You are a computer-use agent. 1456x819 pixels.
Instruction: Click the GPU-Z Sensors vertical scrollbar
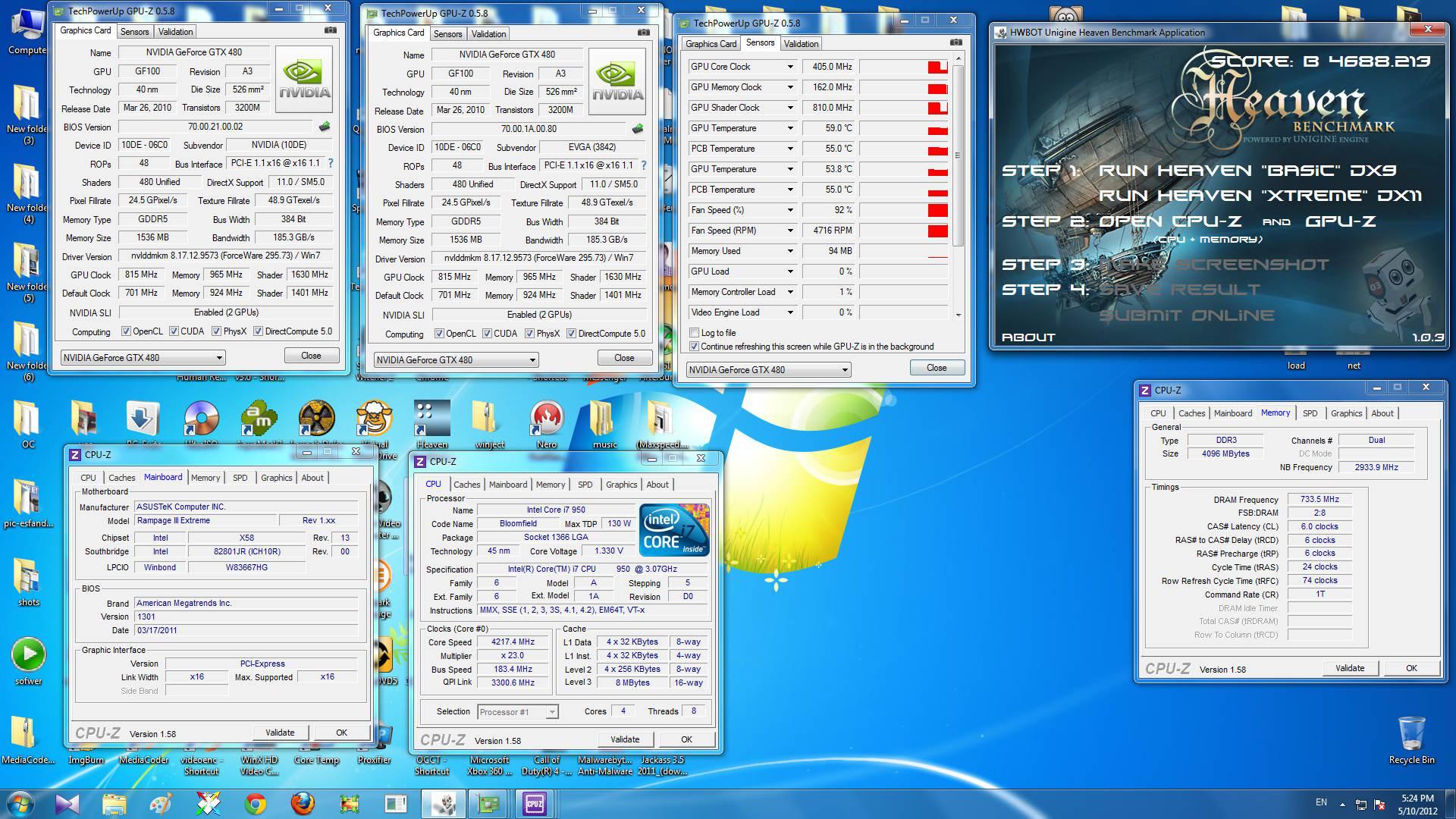coord(959,186)
